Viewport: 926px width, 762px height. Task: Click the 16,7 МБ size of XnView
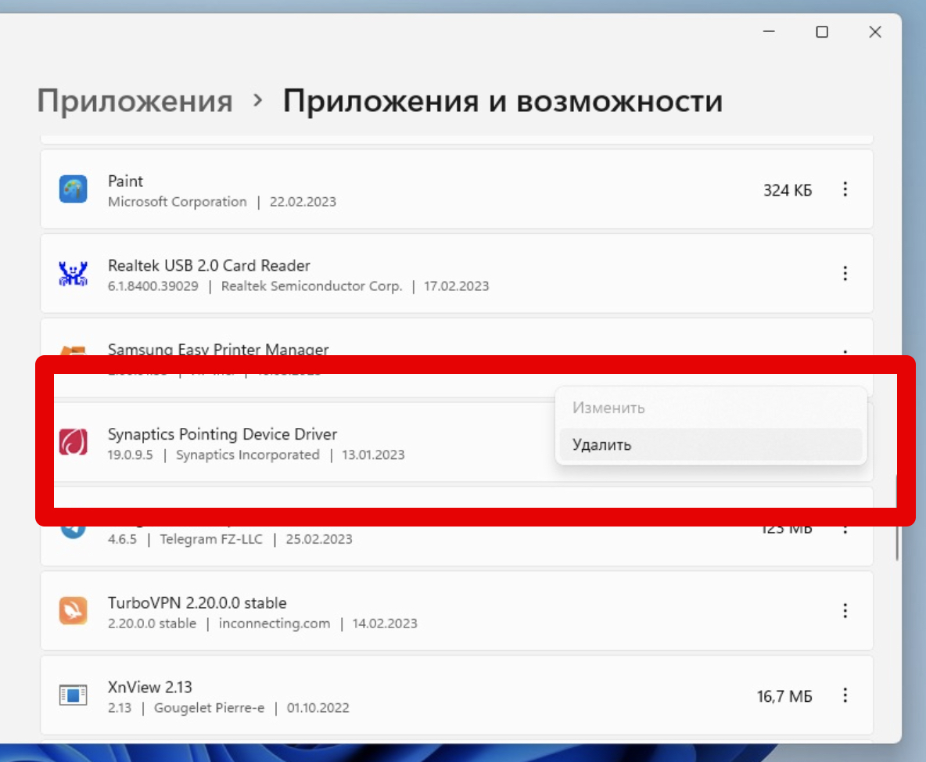pos(784,696)
